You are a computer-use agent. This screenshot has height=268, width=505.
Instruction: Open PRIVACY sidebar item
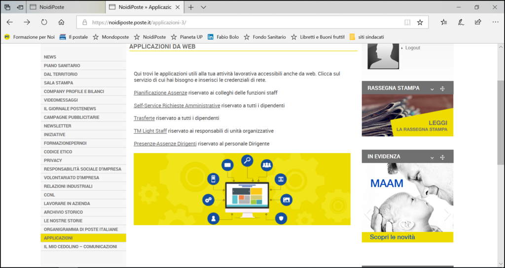point(83,160)
